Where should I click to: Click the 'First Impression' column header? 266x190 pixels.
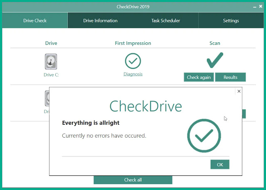[x=133, y=43]
